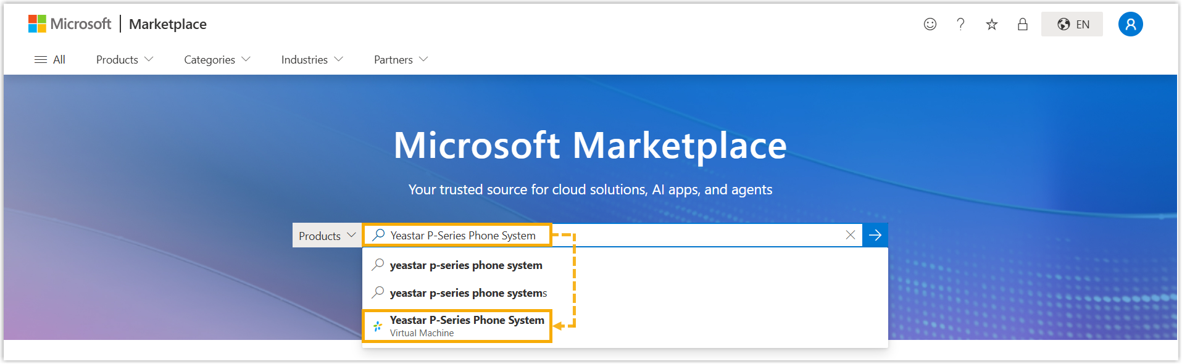
Task: Click the Marketplace header link
Action: [x=168, y=24]
